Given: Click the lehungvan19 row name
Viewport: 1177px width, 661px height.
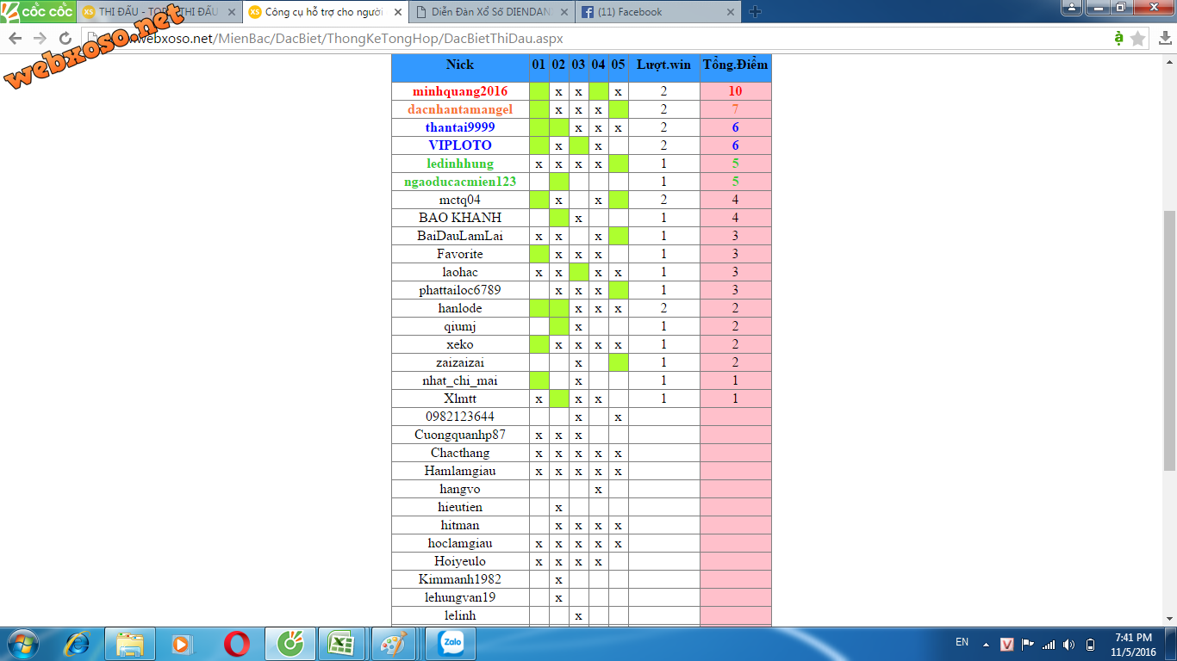Looking at the screenshot, I should 460,597.
